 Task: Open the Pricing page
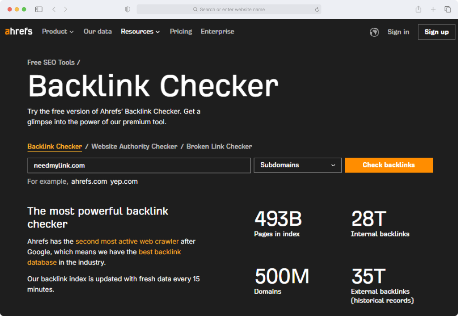181,32
